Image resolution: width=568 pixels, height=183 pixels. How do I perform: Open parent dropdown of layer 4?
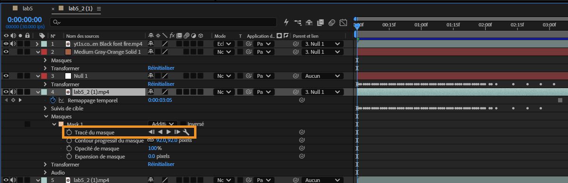pyautogui.click(x=323, y=92)
